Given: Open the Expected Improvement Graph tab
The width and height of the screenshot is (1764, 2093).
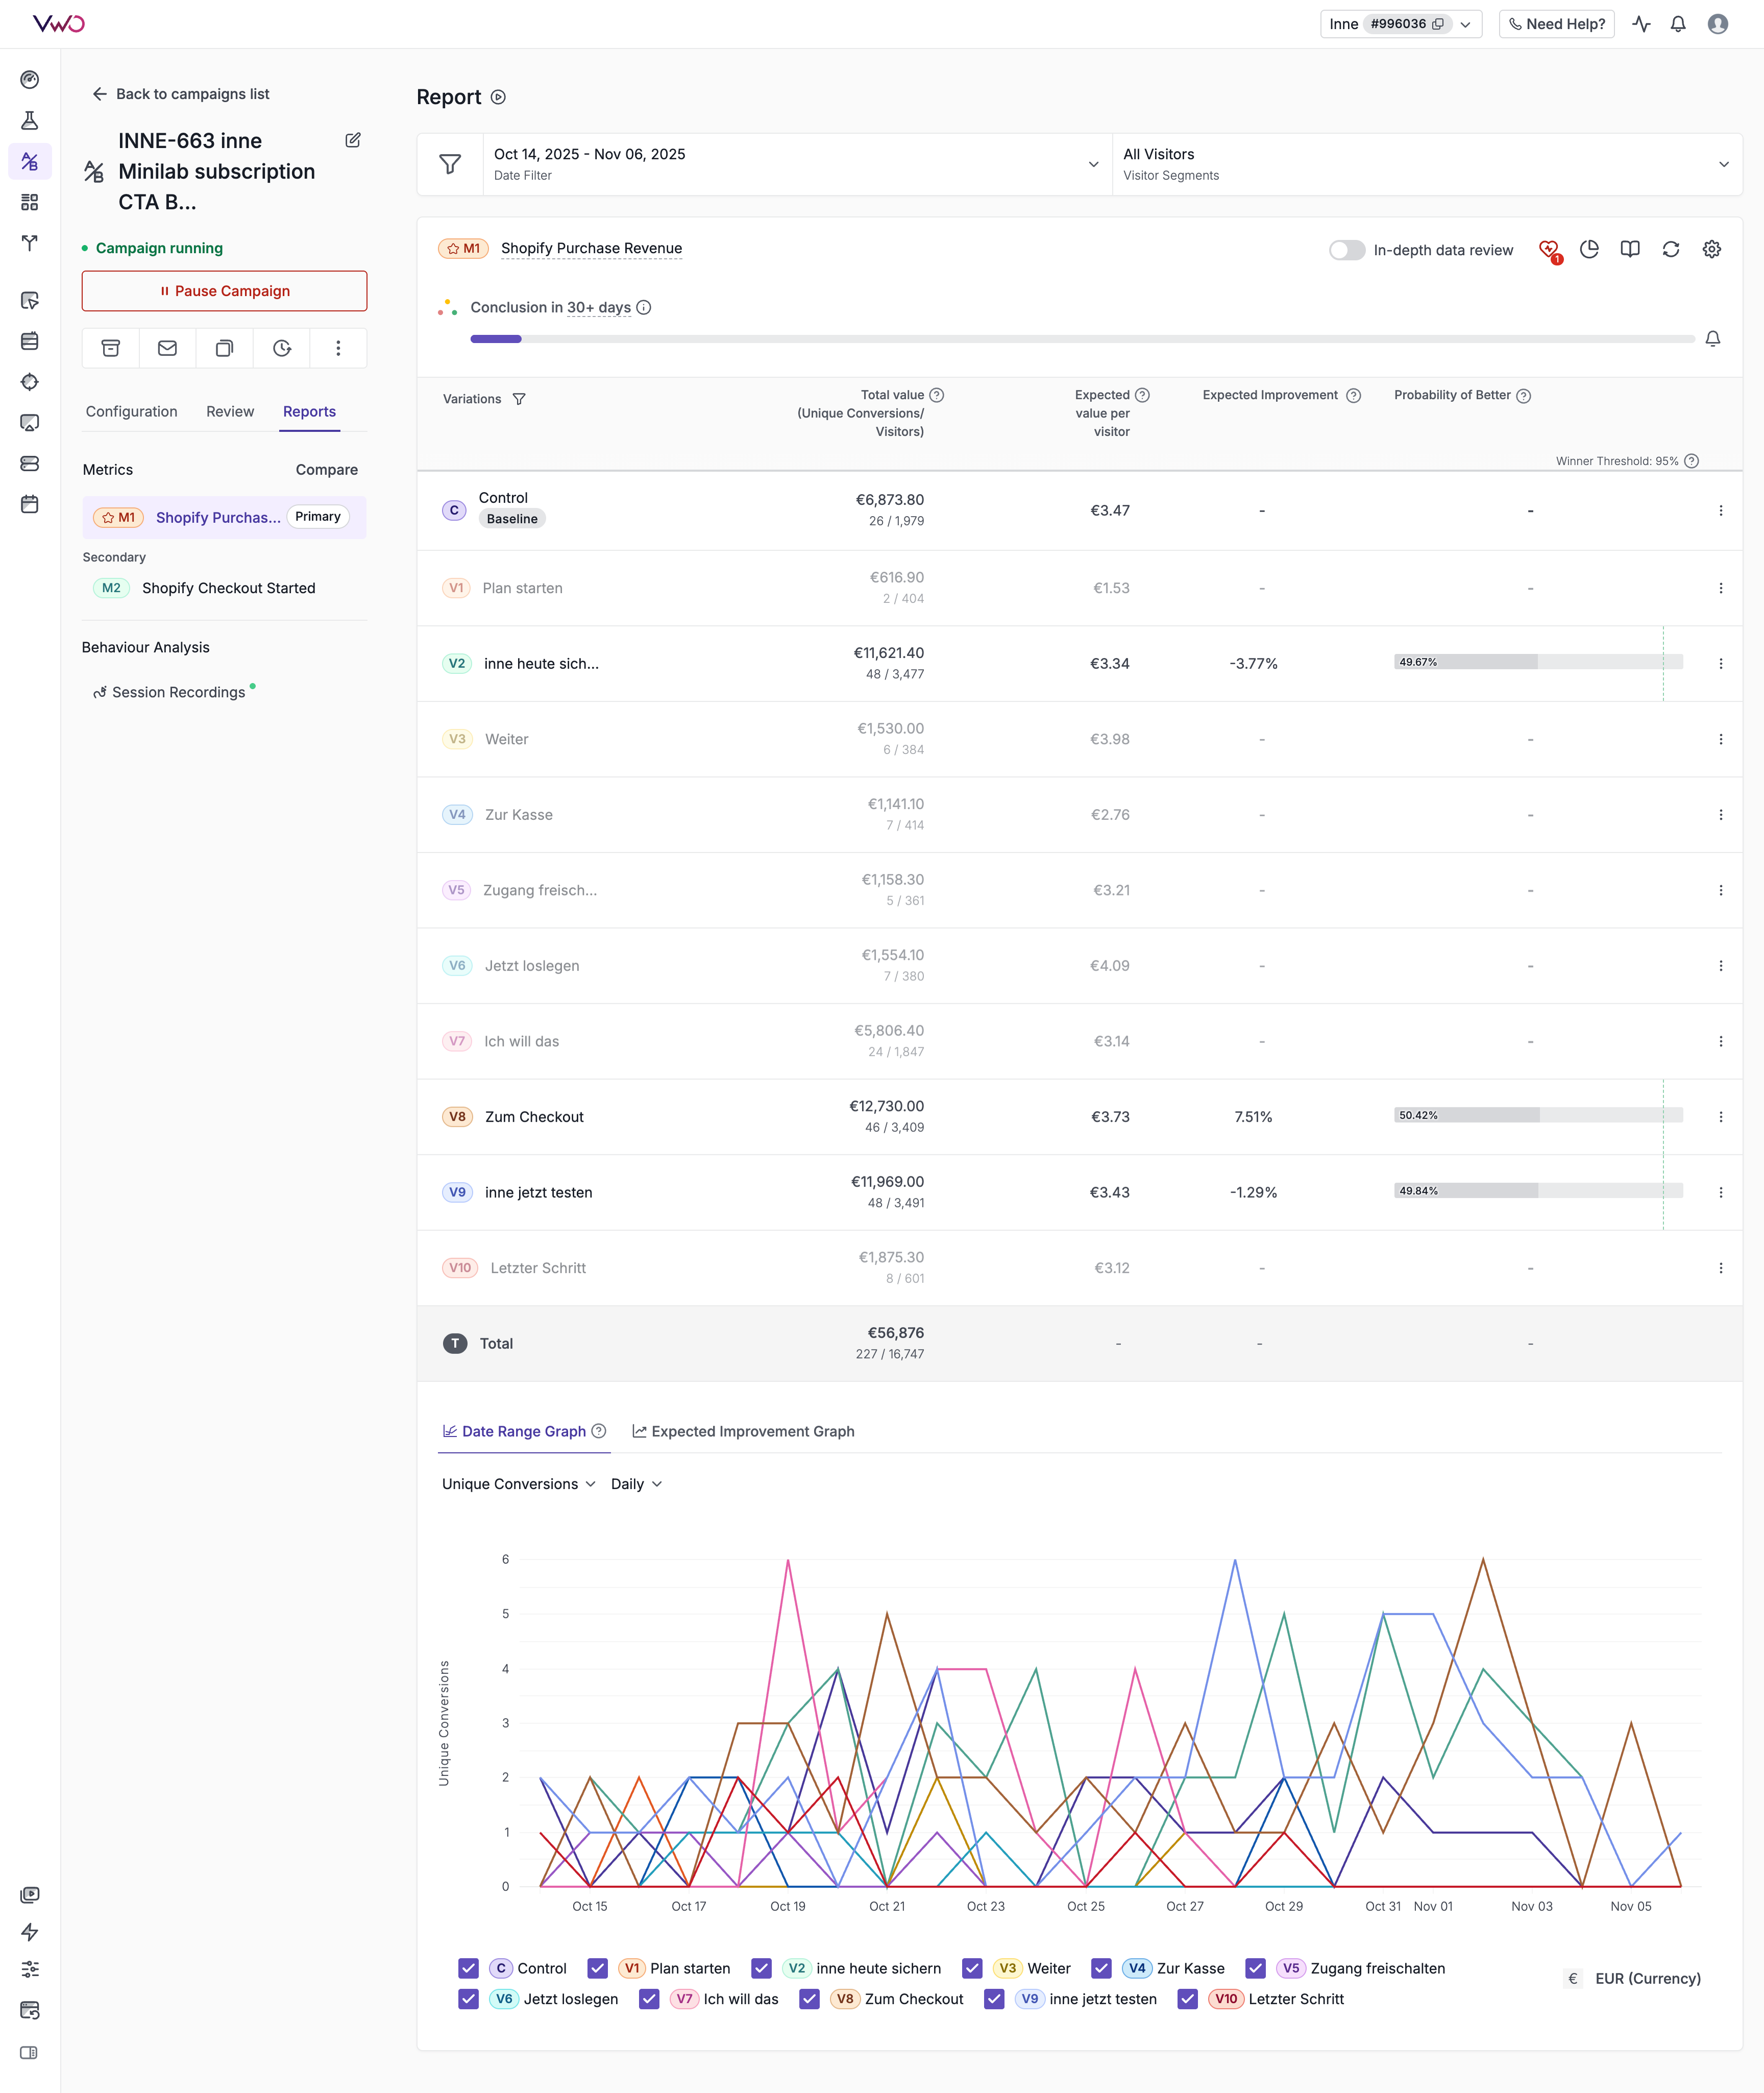Looking at the screenshot, I should click(743, 1431).
